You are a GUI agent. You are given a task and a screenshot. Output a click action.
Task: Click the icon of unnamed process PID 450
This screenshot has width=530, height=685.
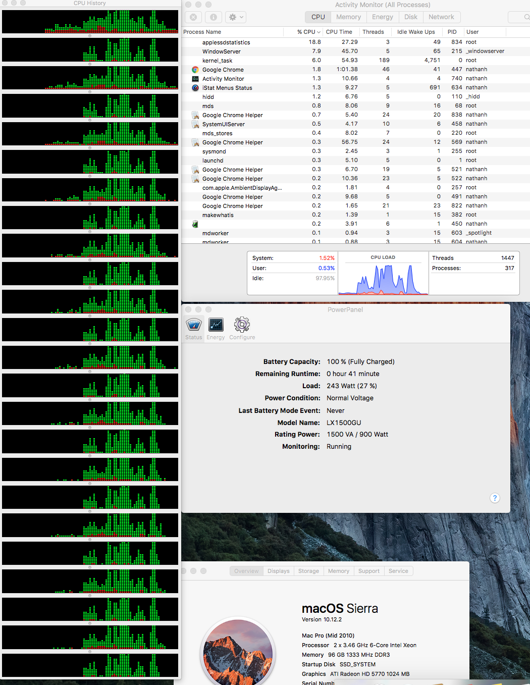point(195,224)
